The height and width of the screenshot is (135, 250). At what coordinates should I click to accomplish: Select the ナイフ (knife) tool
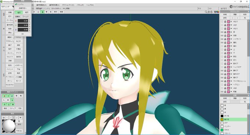18,53
